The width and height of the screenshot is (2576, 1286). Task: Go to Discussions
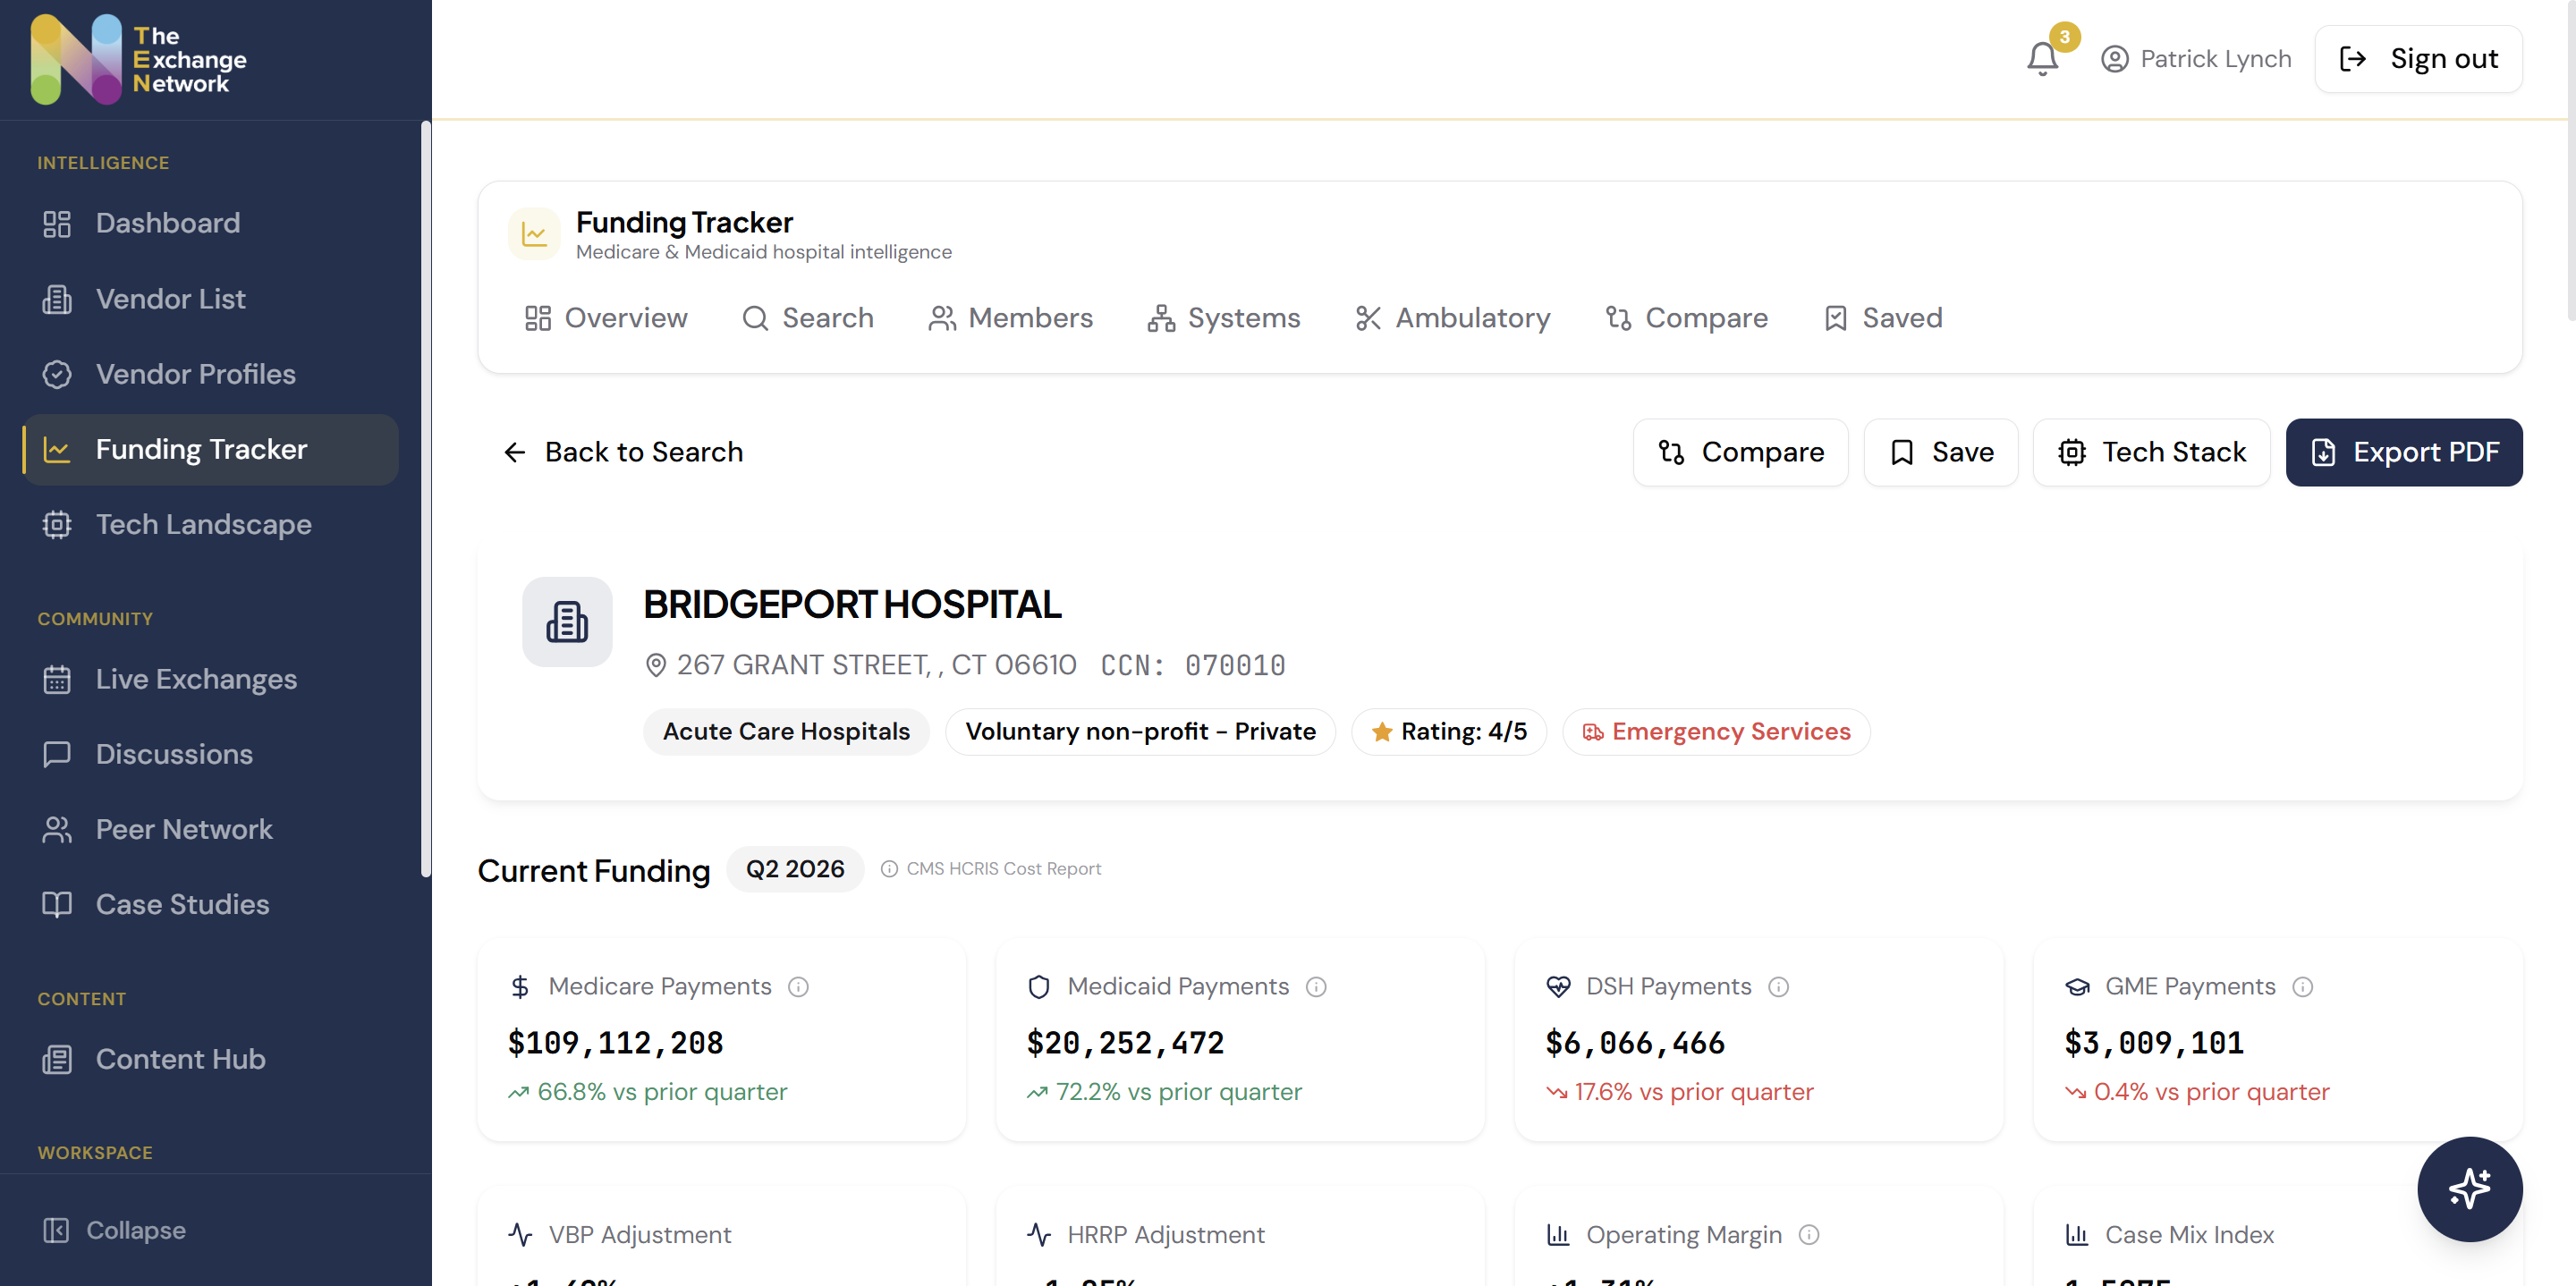211,754
